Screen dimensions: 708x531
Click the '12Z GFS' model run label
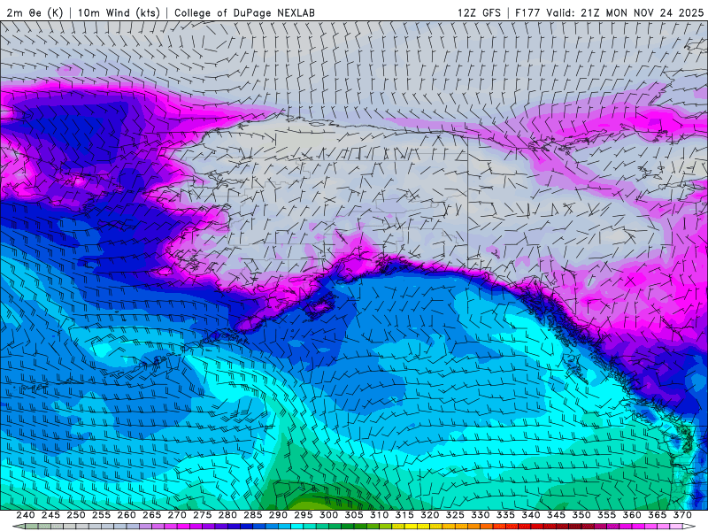[479, 12]
